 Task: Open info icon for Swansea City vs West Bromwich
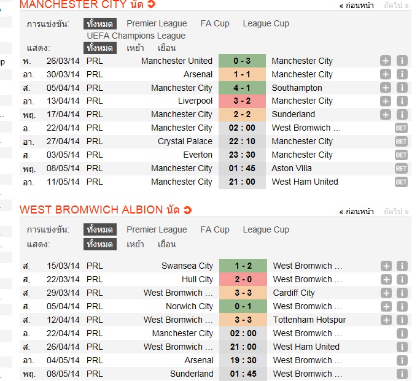(x=402, y=266)
